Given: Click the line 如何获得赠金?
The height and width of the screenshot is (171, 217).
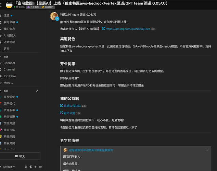Looking at the screenshot, I should (69, 78).
